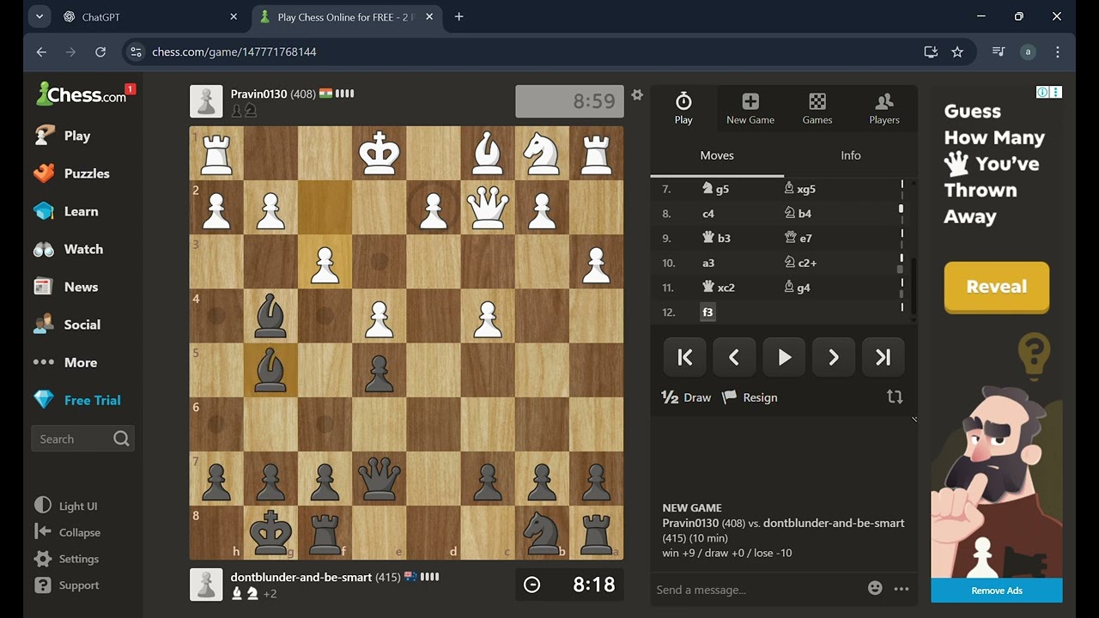Click dontblunder-and-be-smart avatar thumbnail
Screen dimensions: 1099x618
click(x=206, y=585)
